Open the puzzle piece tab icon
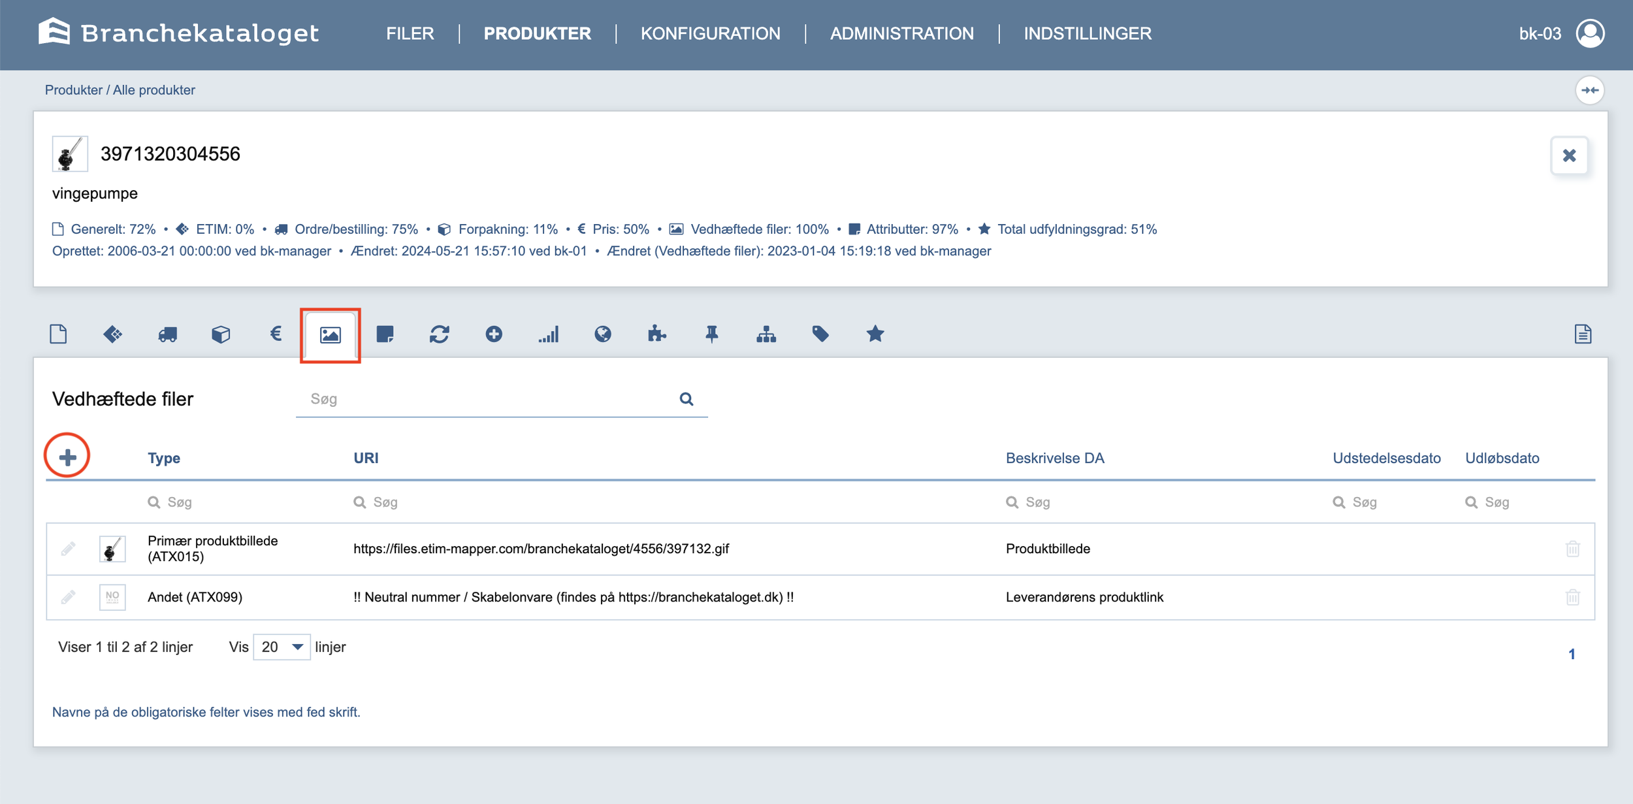 click(x=656, y=334)
